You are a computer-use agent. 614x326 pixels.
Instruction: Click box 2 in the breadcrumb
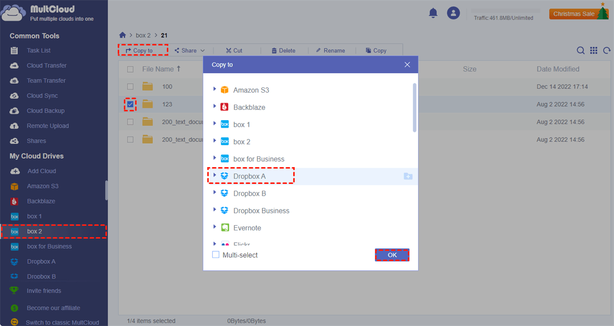point(143,35)
